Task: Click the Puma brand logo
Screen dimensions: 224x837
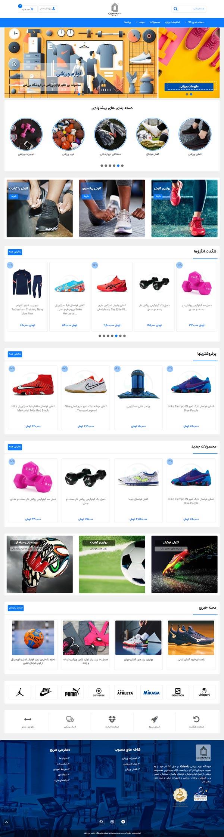Action: coord(72,692)
